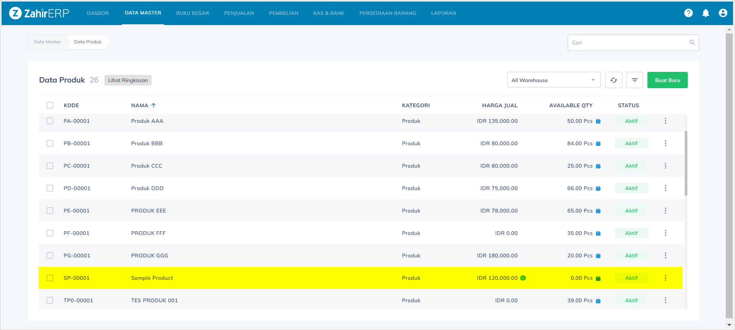The height and width of the screenshot is (330, 735).
Task: Expand the All Warehouse dropdown
Action: click(553, 80)
